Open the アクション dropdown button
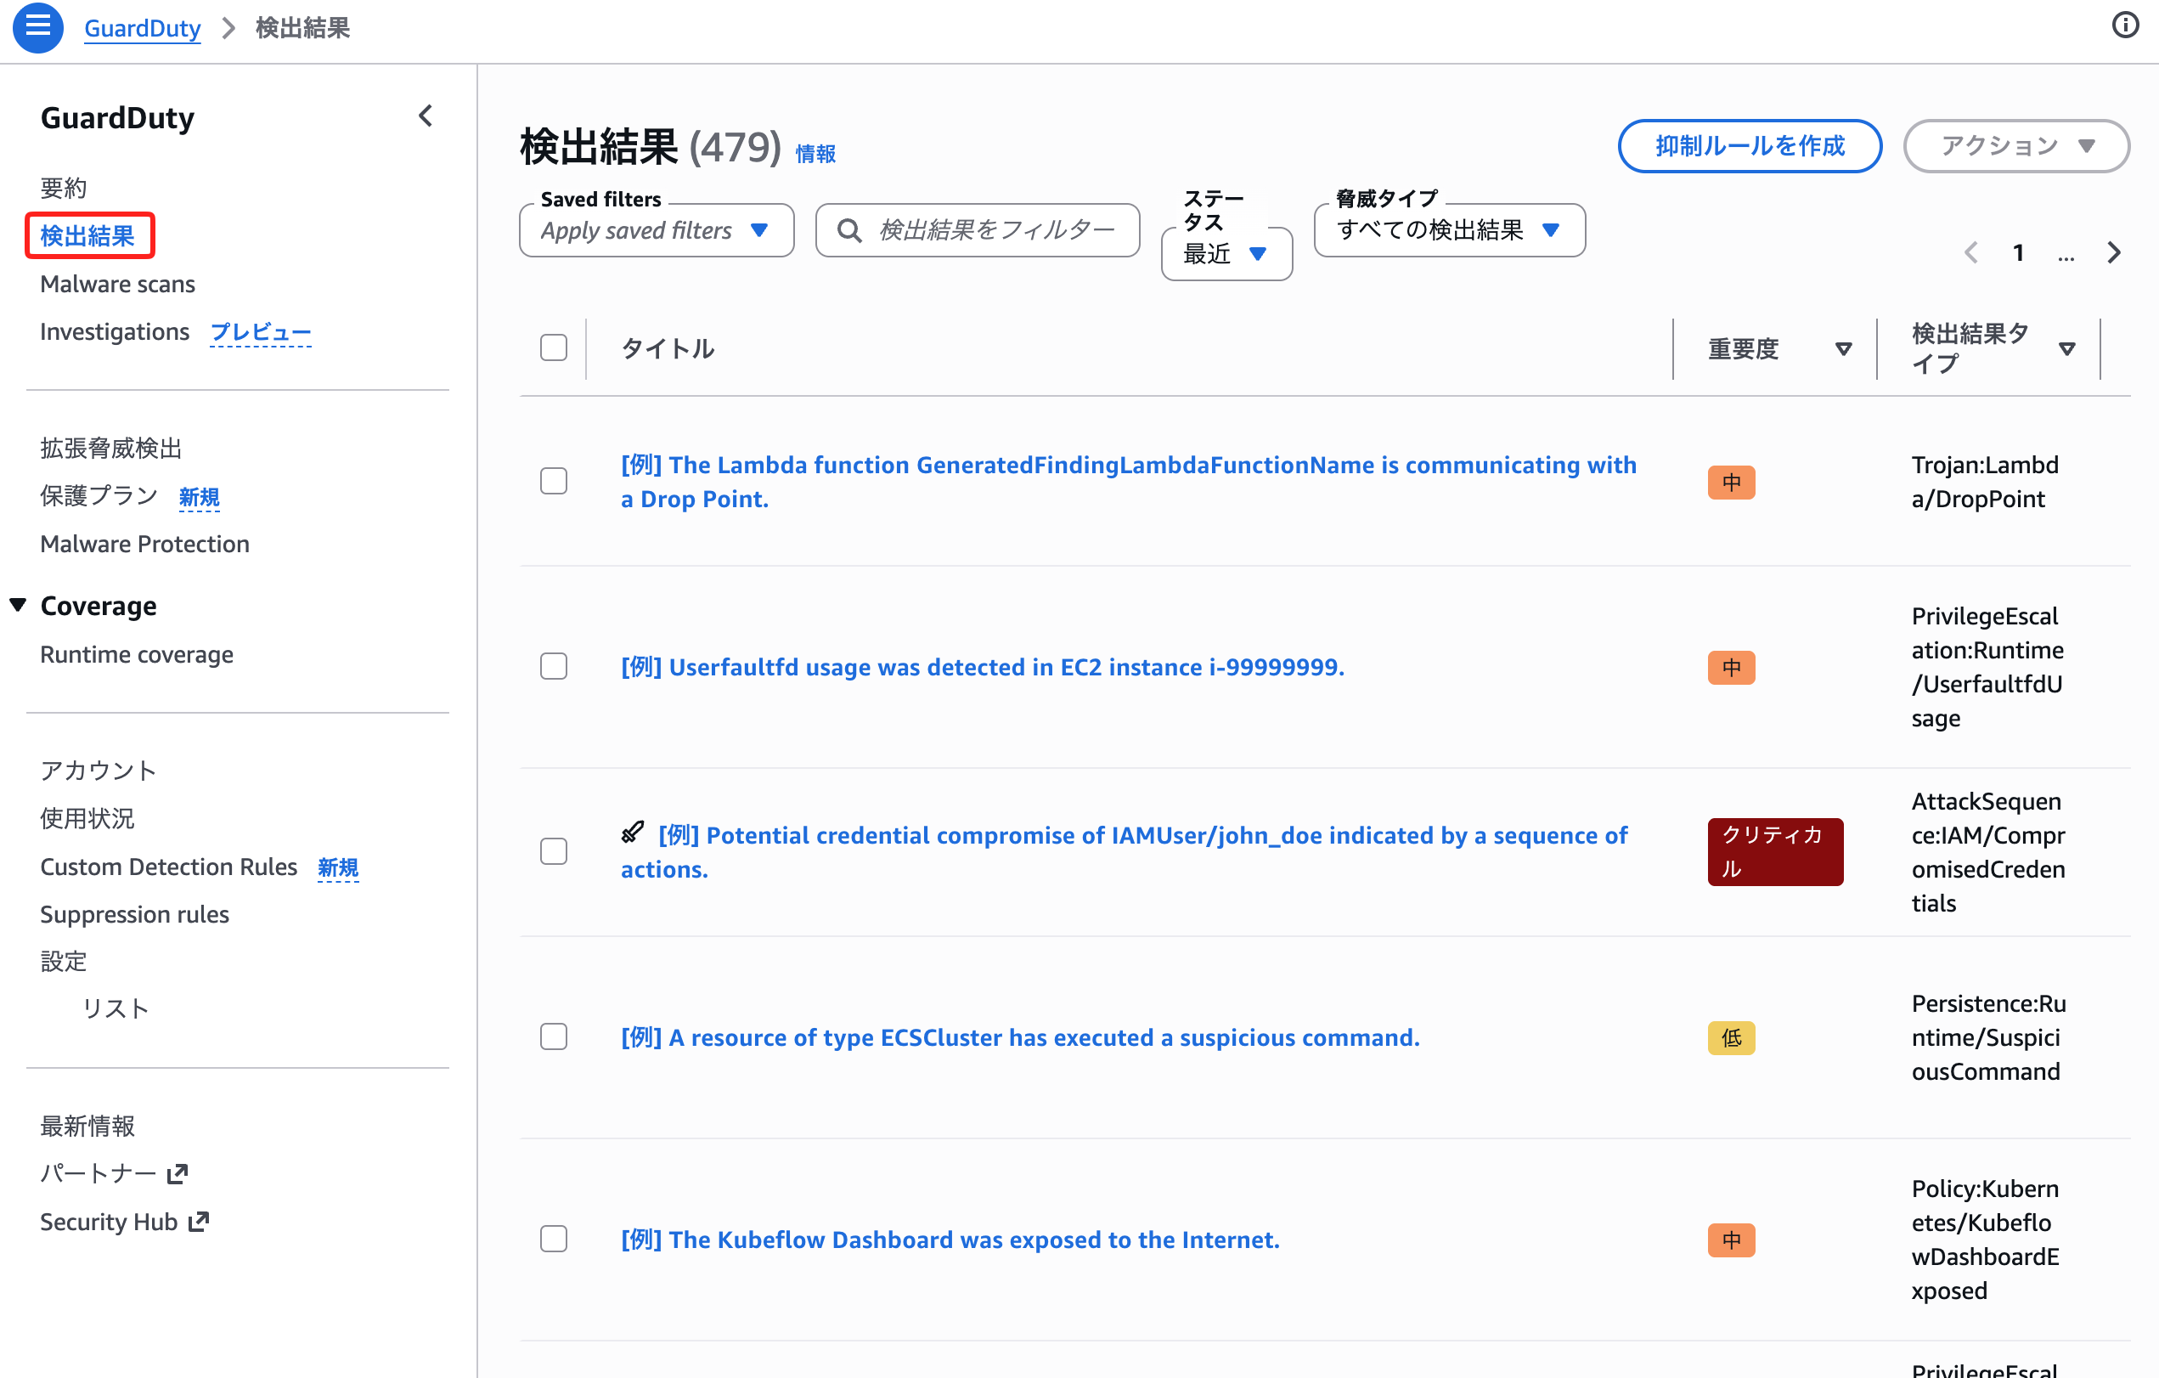The width and height of the screenshot is (2159, 1378). coord(2016,145)
